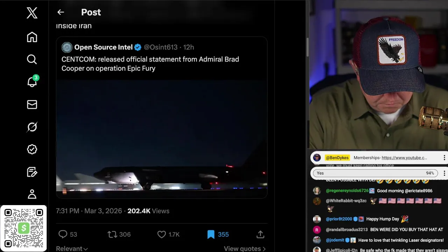The image size is (448, 252).
Task: Toggle repost with 306 count
Action: [112, 234]
